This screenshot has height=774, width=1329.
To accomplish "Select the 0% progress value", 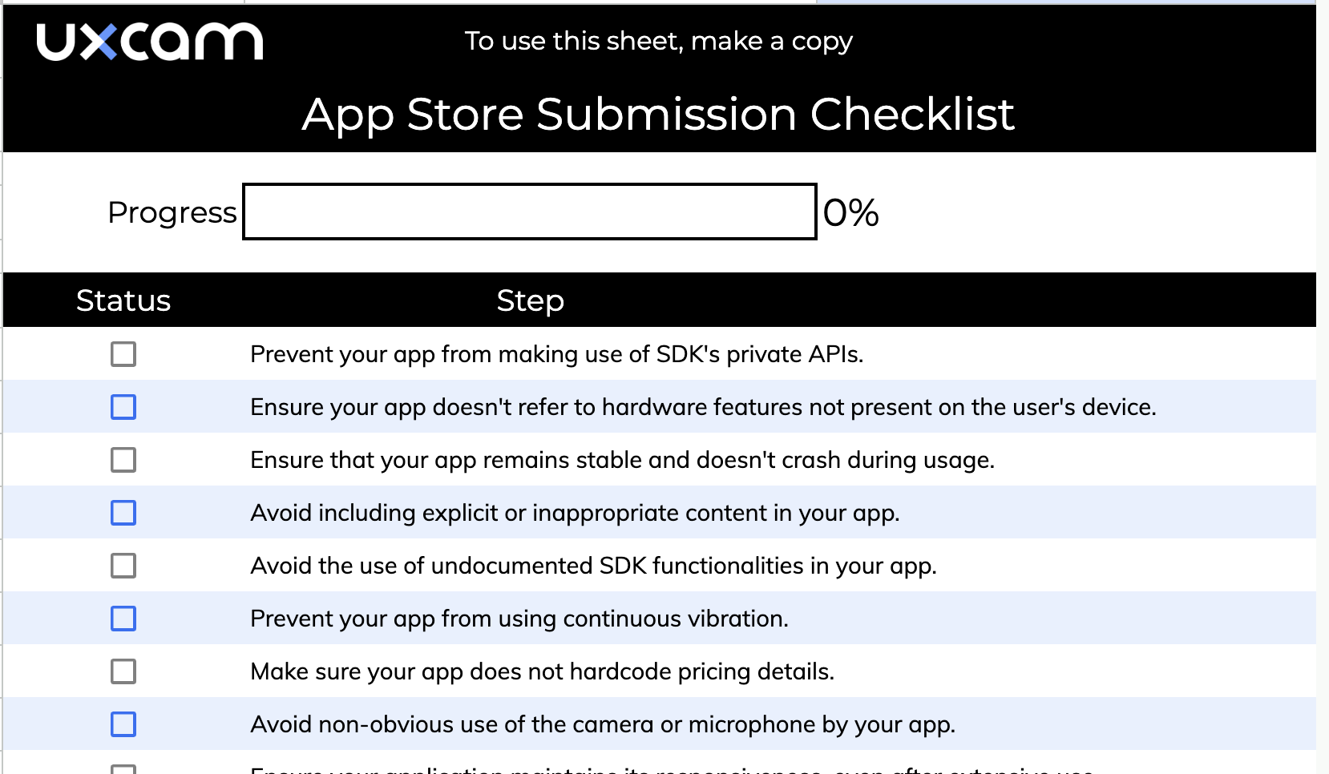I will click(x=849, y=212).
